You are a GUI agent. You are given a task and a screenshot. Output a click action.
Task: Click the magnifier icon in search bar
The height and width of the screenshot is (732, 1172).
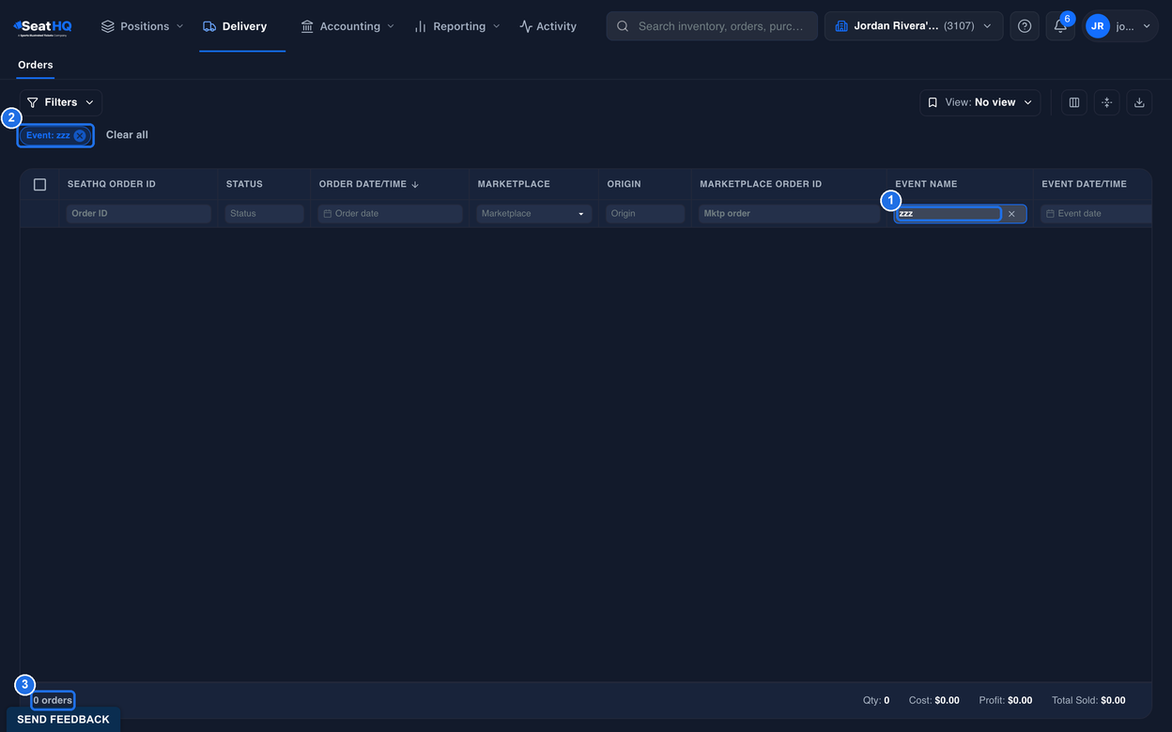pyautogui.click(x=623, y=26)
